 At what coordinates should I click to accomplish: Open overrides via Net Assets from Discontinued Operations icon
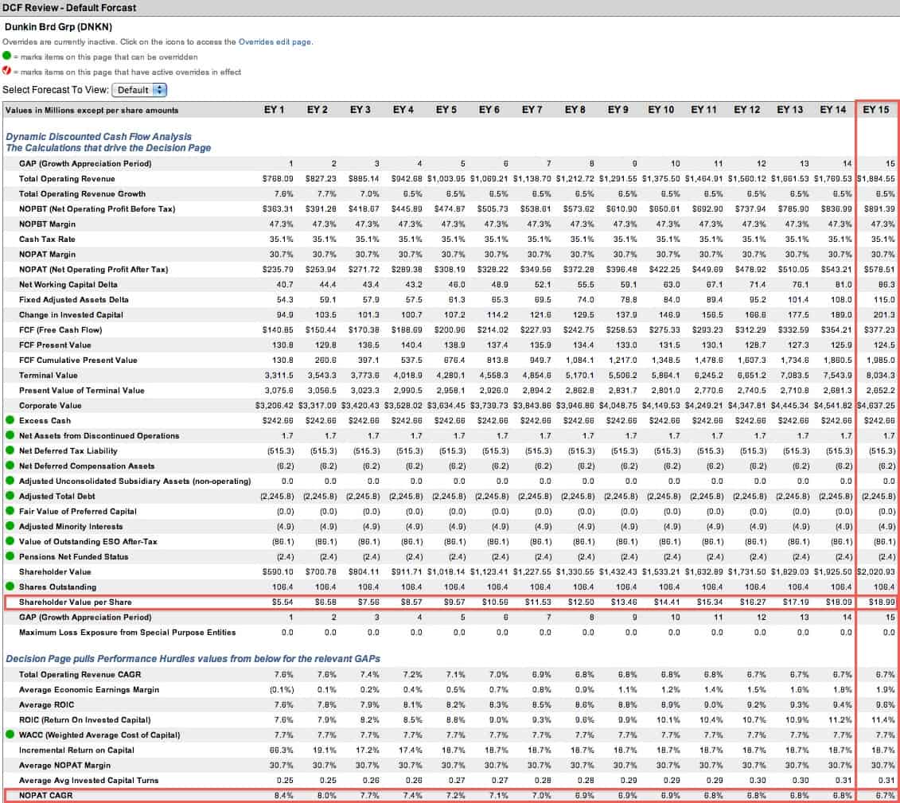(10, 435)
